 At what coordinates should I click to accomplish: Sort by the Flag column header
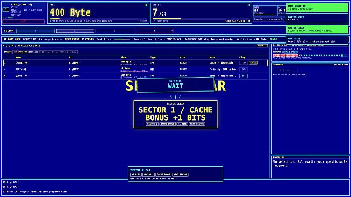pyautogui.click(x=242, y=58)
